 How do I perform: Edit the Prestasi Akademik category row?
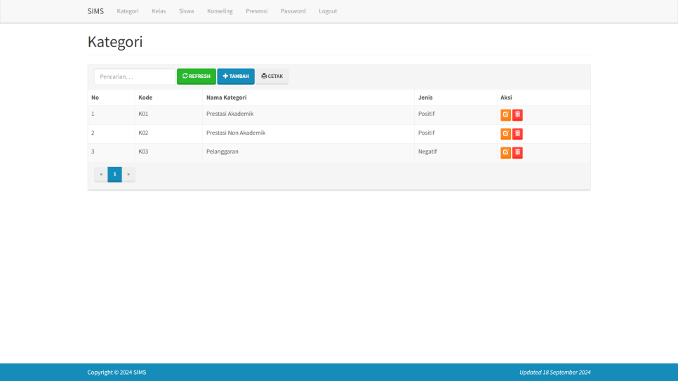point(505,115)
